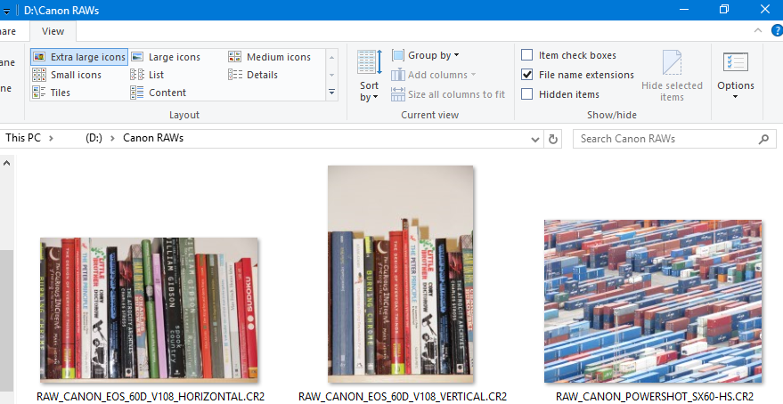Open Help question mark icon
The height and width of the screenshot is (404, 783).
pyautogui.click(x=777, y=31)
